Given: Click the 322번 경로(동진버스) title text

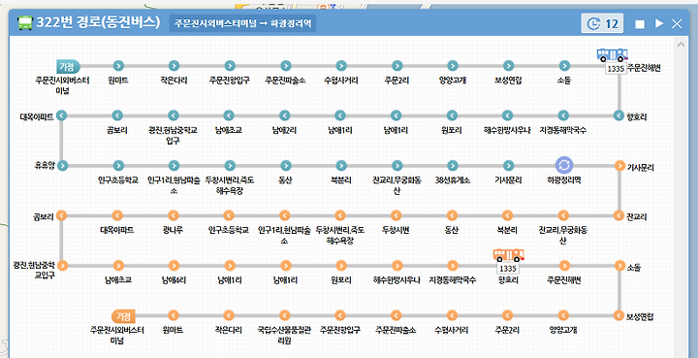Looking at the screenshot, I should 98,22.
